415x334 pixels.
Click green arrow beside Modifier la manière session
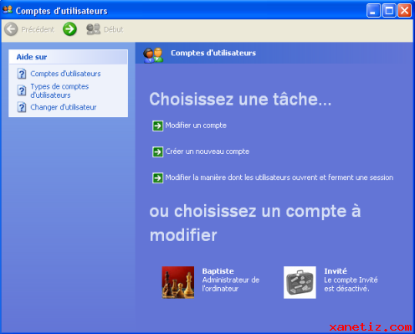click(x=157, y=177)
